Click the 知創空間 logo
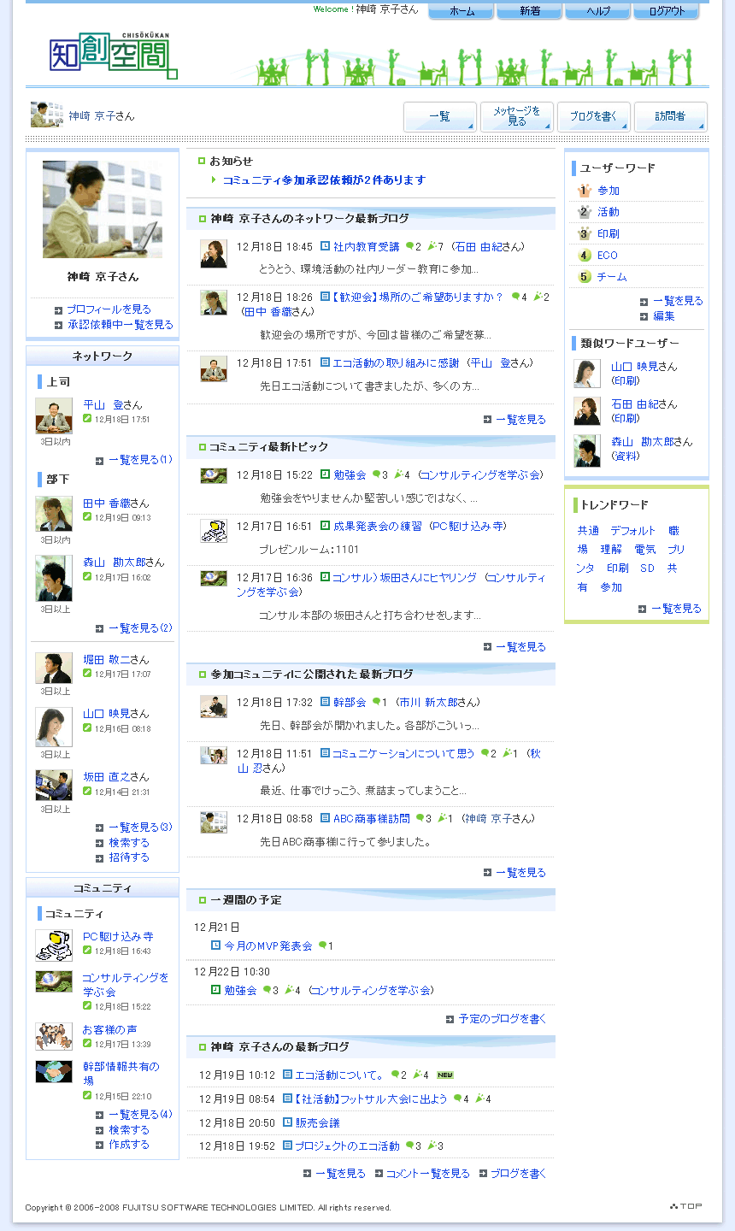735x1231 pixels. (x=113, y=57)
